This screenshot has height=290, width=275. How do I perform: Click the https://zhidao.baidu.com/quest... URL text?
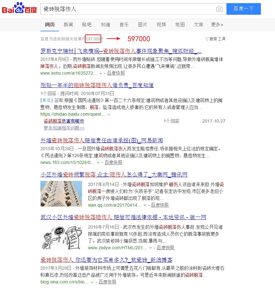tap(72, 114)
